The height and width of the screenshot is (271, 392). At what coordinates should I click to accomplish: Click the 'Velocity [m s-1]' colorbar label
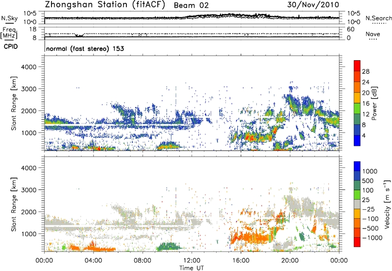[387, 204]
